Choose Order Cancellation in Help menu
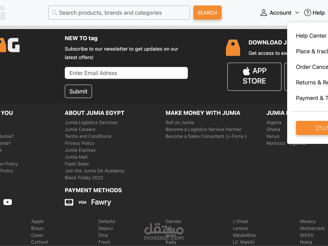Screen dimensions: 328x246 tap(312, 67)
